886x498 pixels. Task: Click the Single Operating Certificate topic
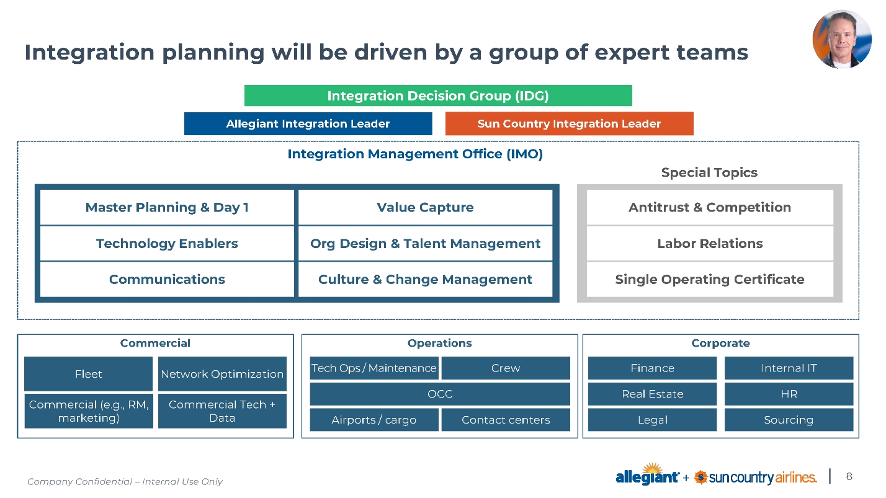(709, 280)
